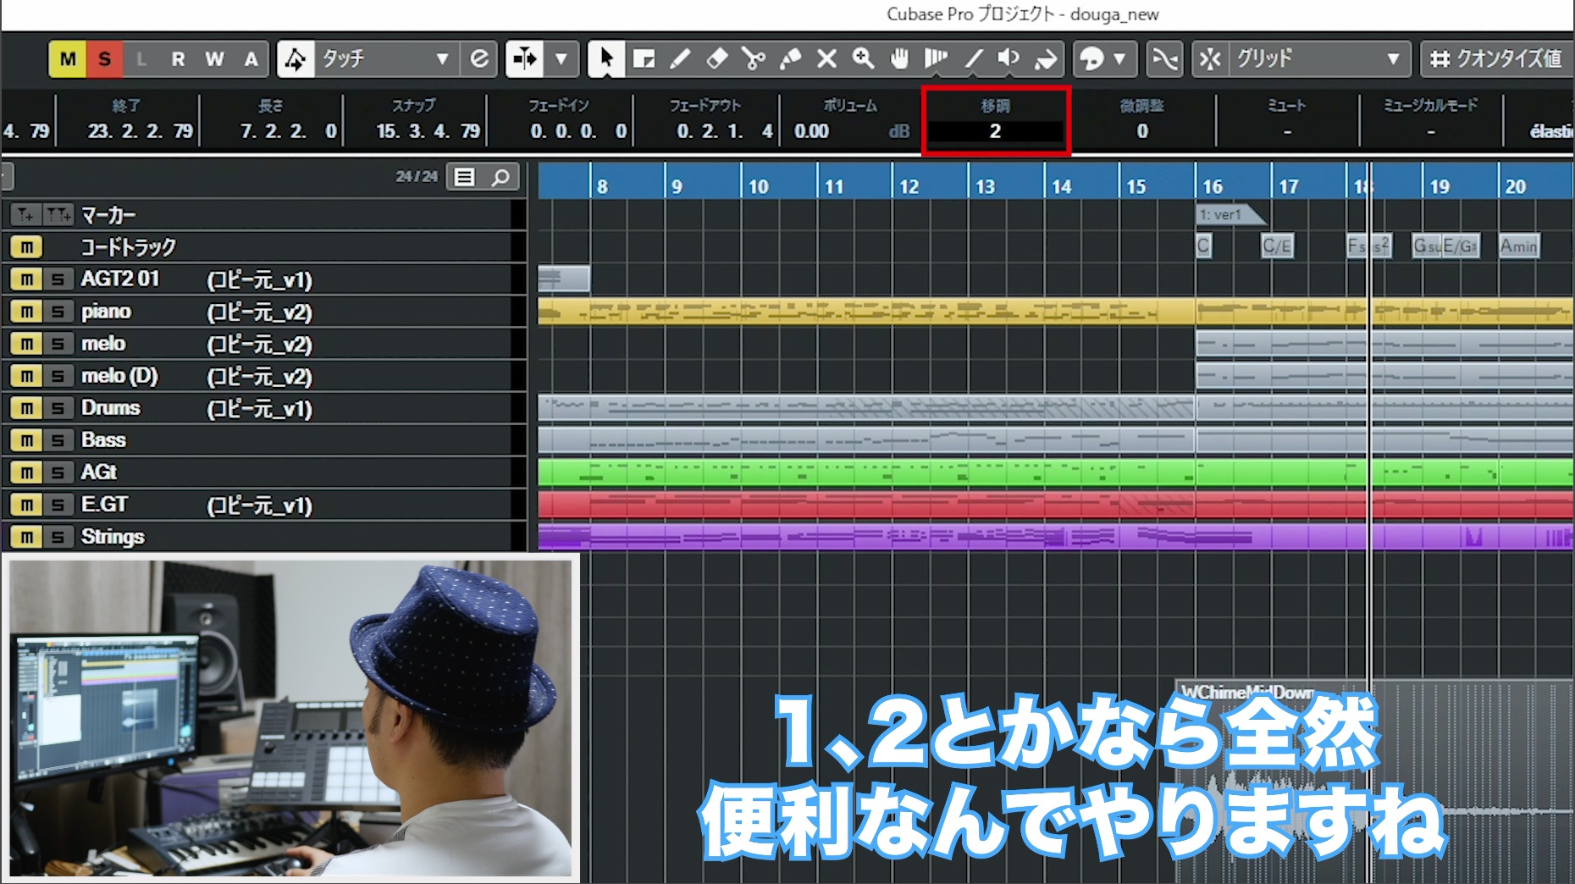The height and width of the screenshot is (884, 1575).
Task: Toggle global Listen L button
Action: click(141, 58)
